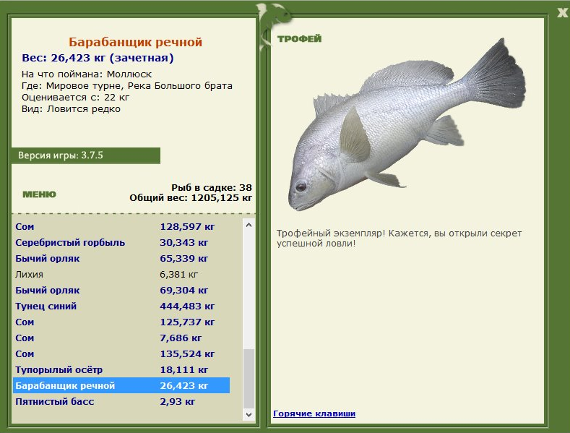Image resolution: width=570 pixels, height=433 pixels.
Task: Close the trophy window with X
Action: 562,13
